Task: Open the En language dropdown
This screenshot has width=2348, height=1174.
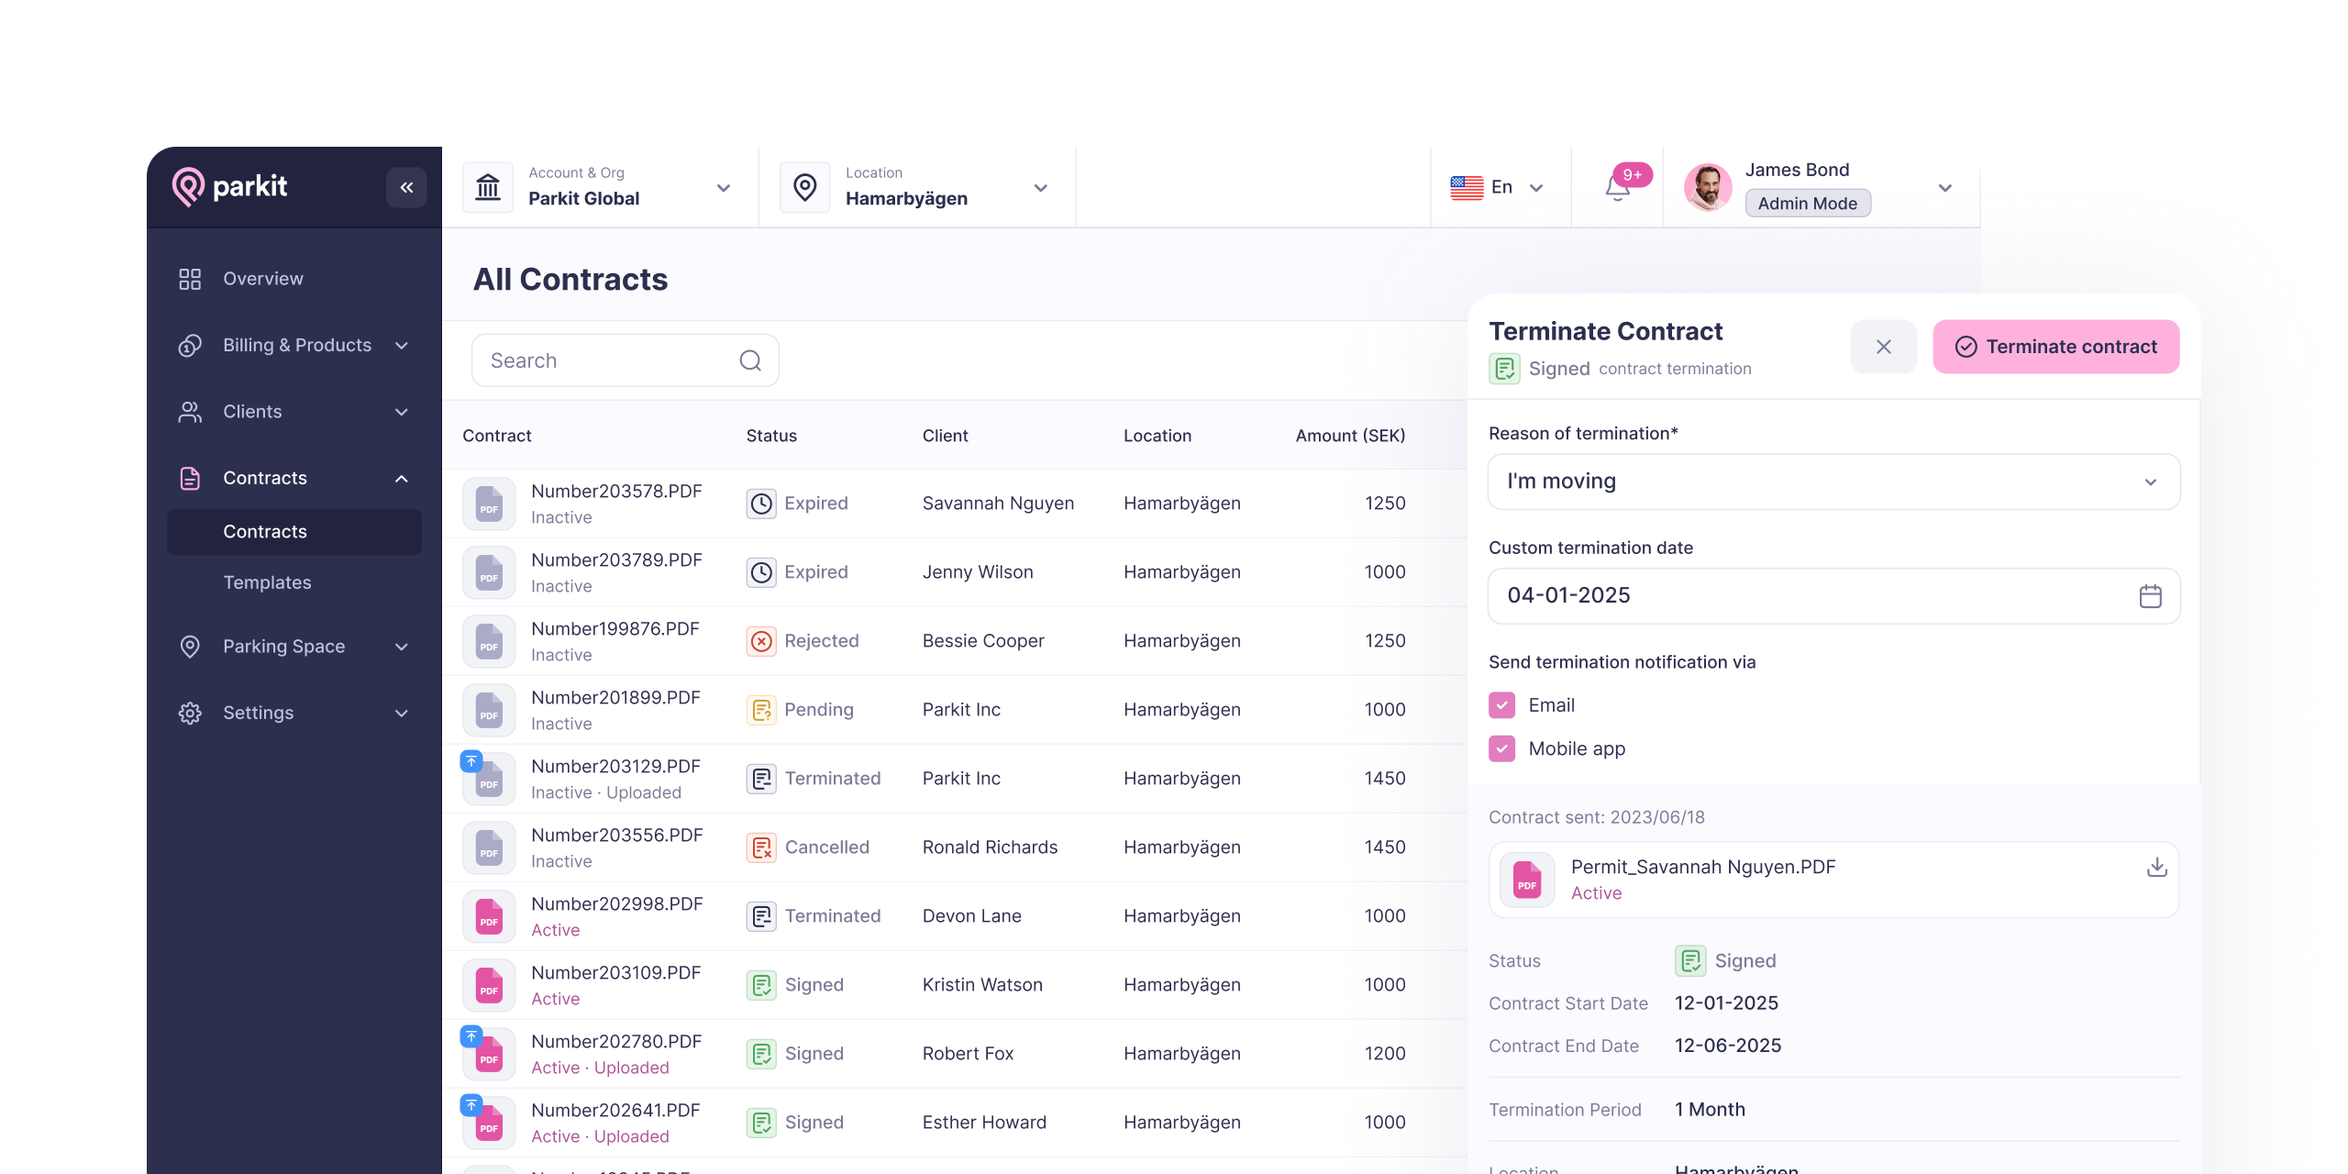Action: pyautogui.click(x=1536, y=188)
